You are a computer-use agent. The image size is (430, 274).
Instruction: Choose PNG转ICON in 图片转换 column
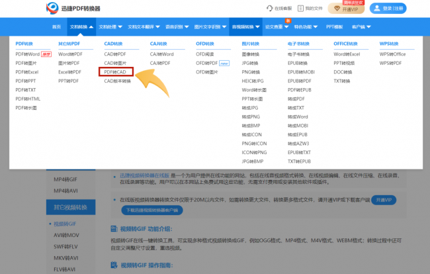point(254,144)
